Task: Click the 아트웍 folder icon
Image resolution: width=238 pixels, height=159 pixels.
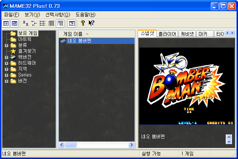Action: [13, 39]
